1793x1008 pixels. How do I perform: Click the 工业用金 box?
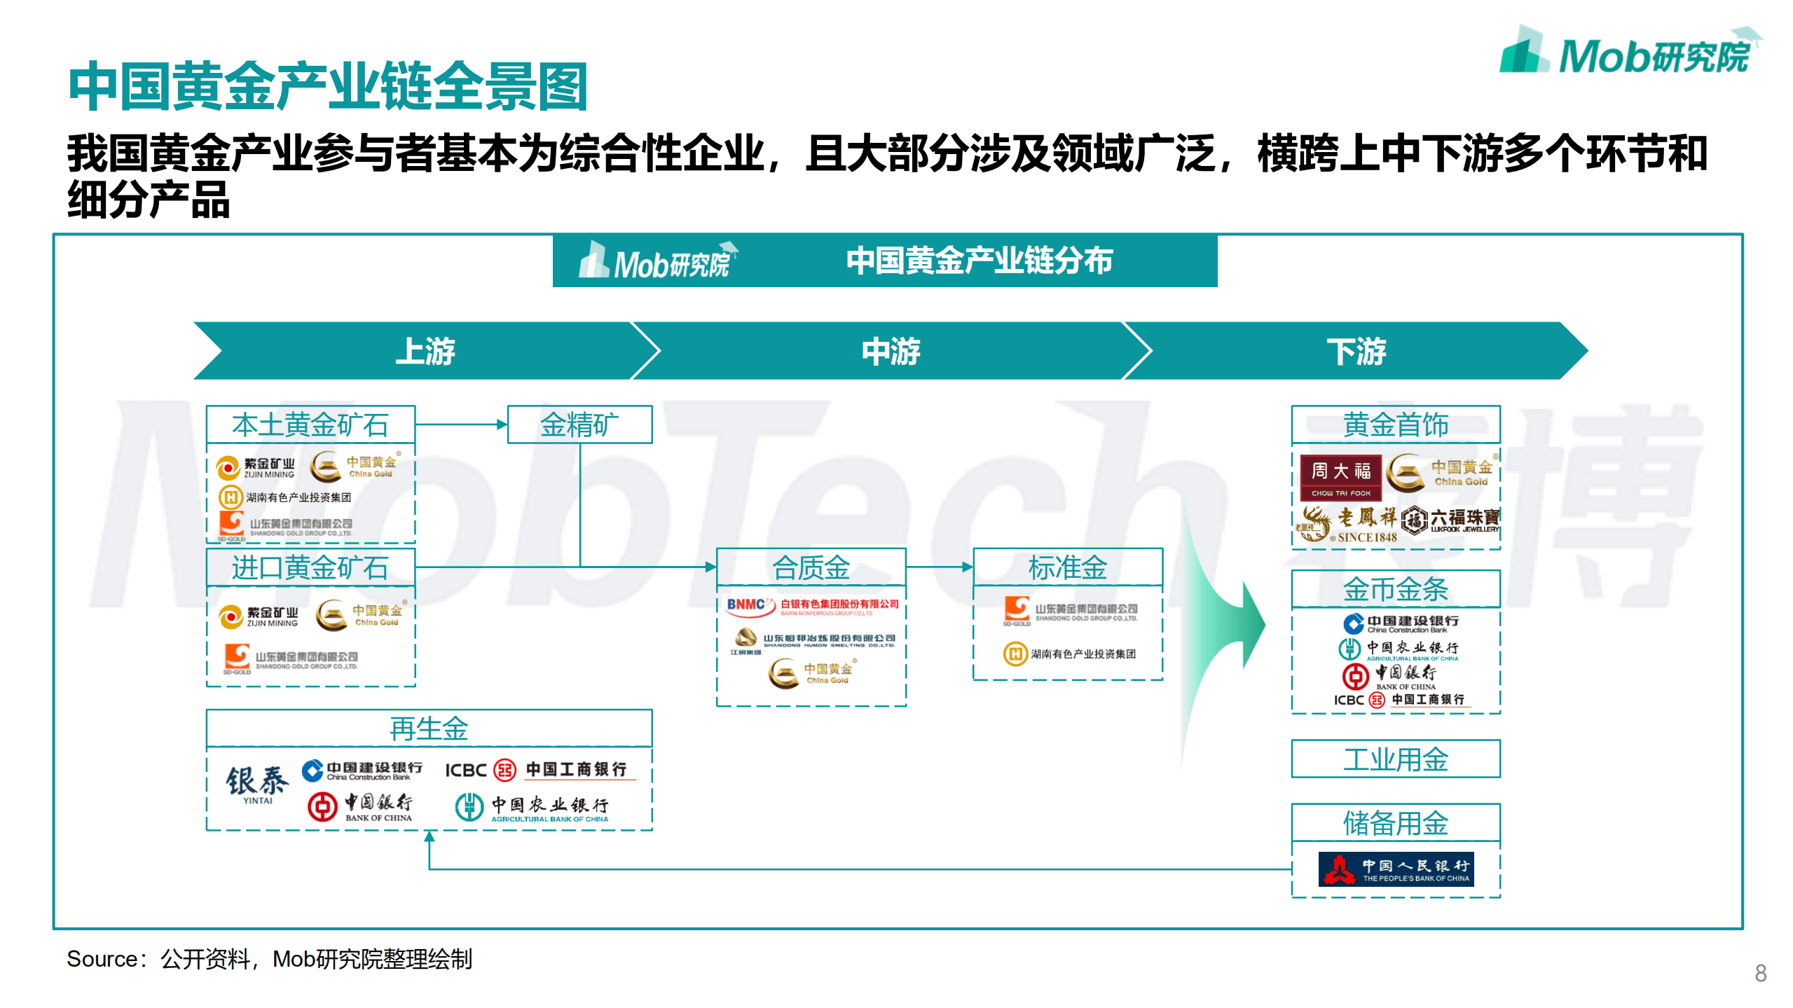point(1396,759)
